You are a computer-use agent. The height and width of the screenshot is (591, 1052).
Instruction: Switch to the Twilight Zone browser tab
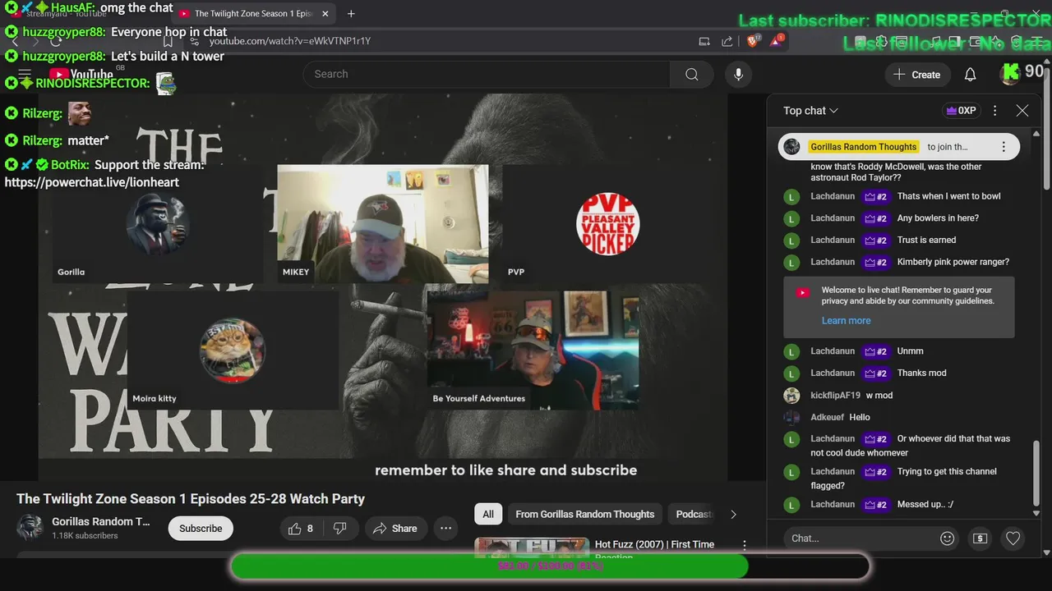252,14
